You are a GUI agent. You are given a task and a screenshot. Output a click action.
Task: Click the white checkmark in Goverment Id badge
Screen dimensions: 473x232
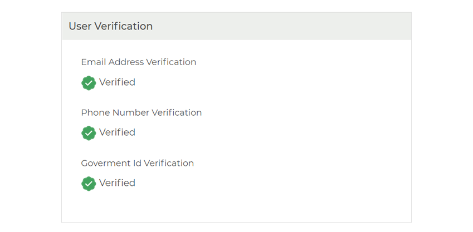[x=89, y=184]
